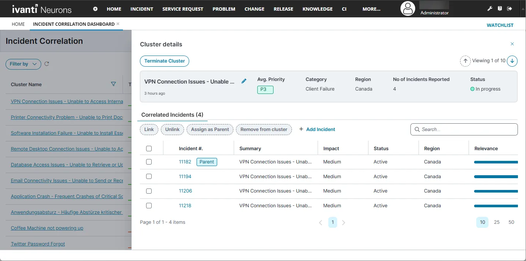Go to the previous cluster with the up arrow

pos(465,61)
